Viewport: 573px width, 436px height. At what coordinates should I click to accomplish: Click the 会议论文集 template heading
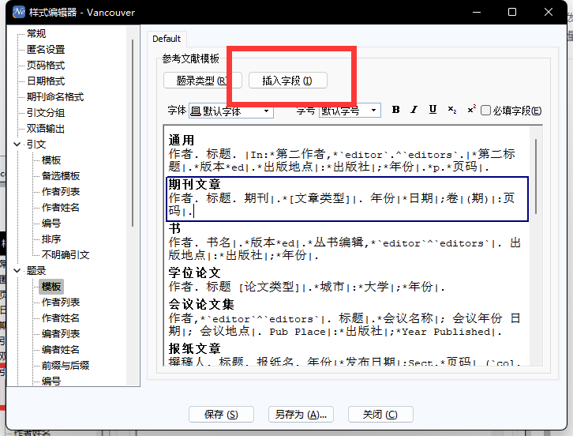(201, 304)
